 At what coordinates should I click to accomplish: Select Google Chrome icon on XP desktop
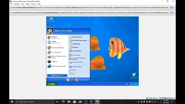click(x=51, y=20)
